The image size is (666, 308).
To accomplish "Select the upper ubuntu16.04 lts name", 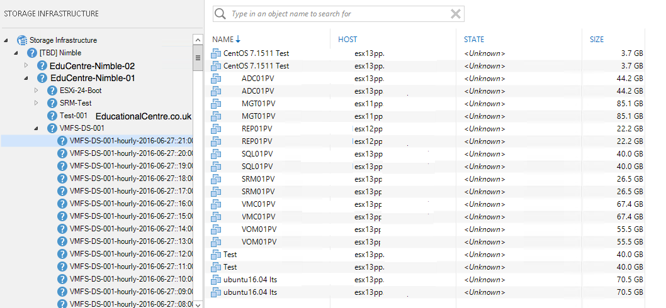I will click(250, 280).
